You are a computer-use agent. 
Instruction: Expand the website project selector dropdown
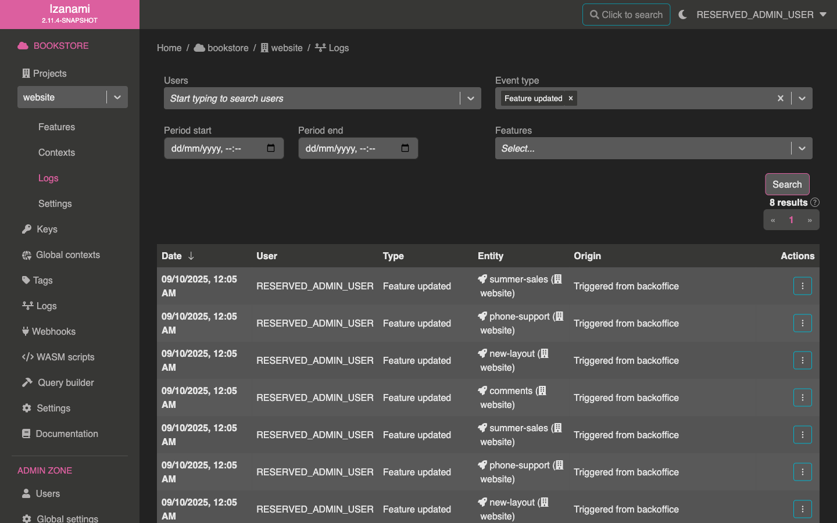tap(117, 97)
